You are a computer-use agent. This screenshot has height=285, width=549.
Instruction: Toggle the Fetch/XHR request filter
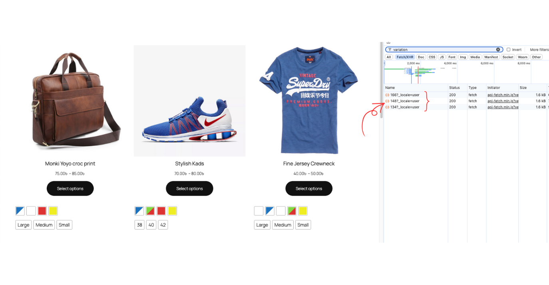click(x=405, y=57)
